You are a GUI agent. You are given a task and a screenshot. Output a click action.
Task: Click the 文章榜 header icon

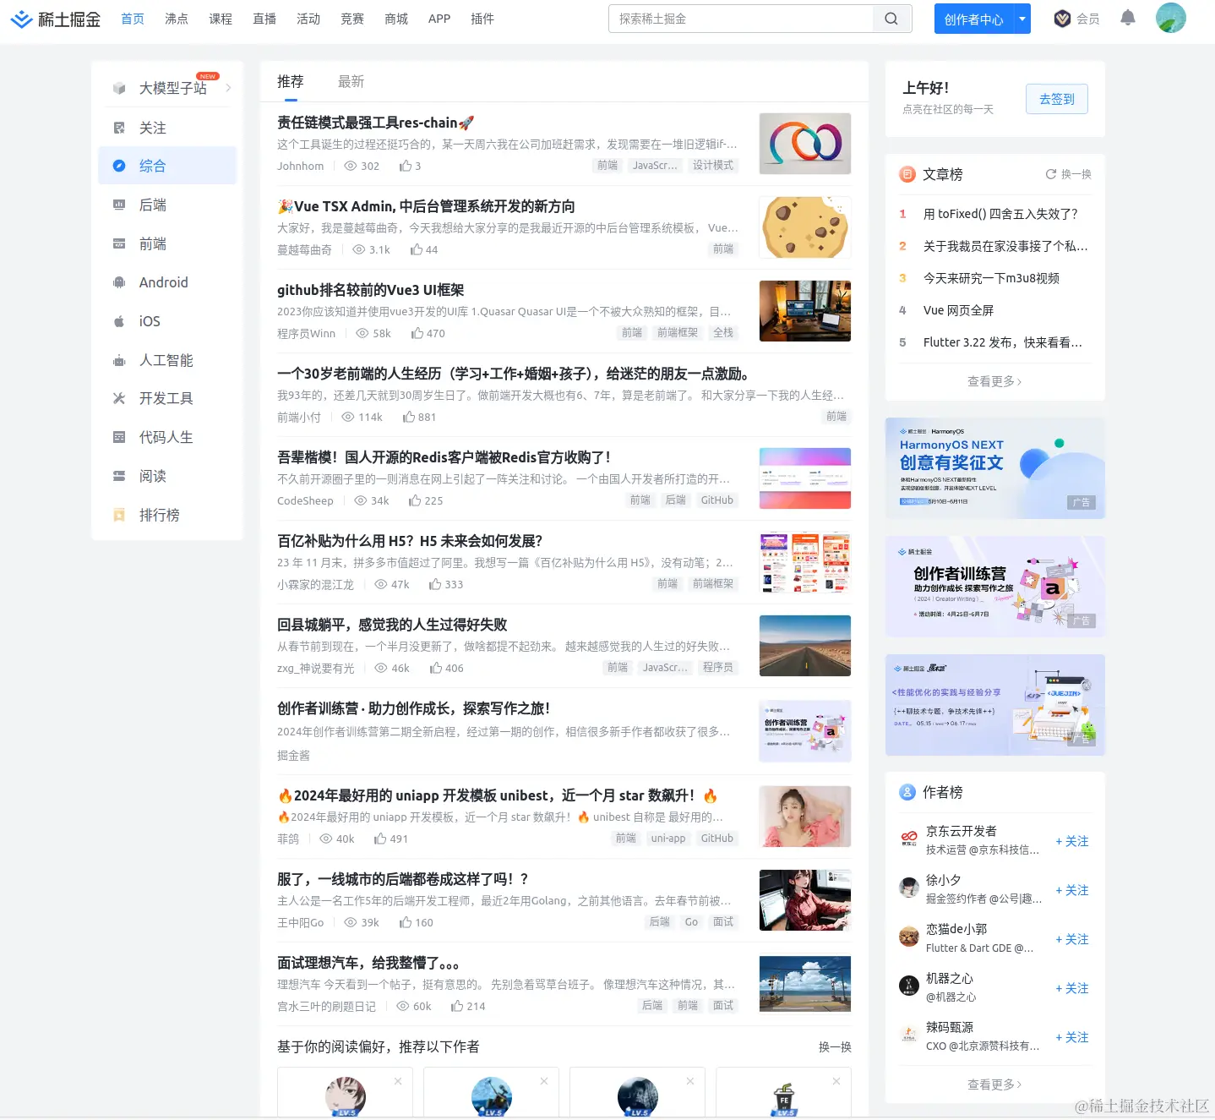coord(907,174)
